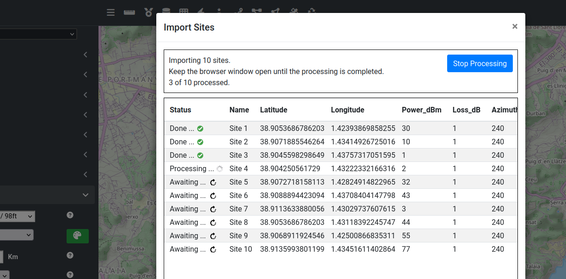
Task: Click the medal icon in the toolbar
Action: point(148,12)
